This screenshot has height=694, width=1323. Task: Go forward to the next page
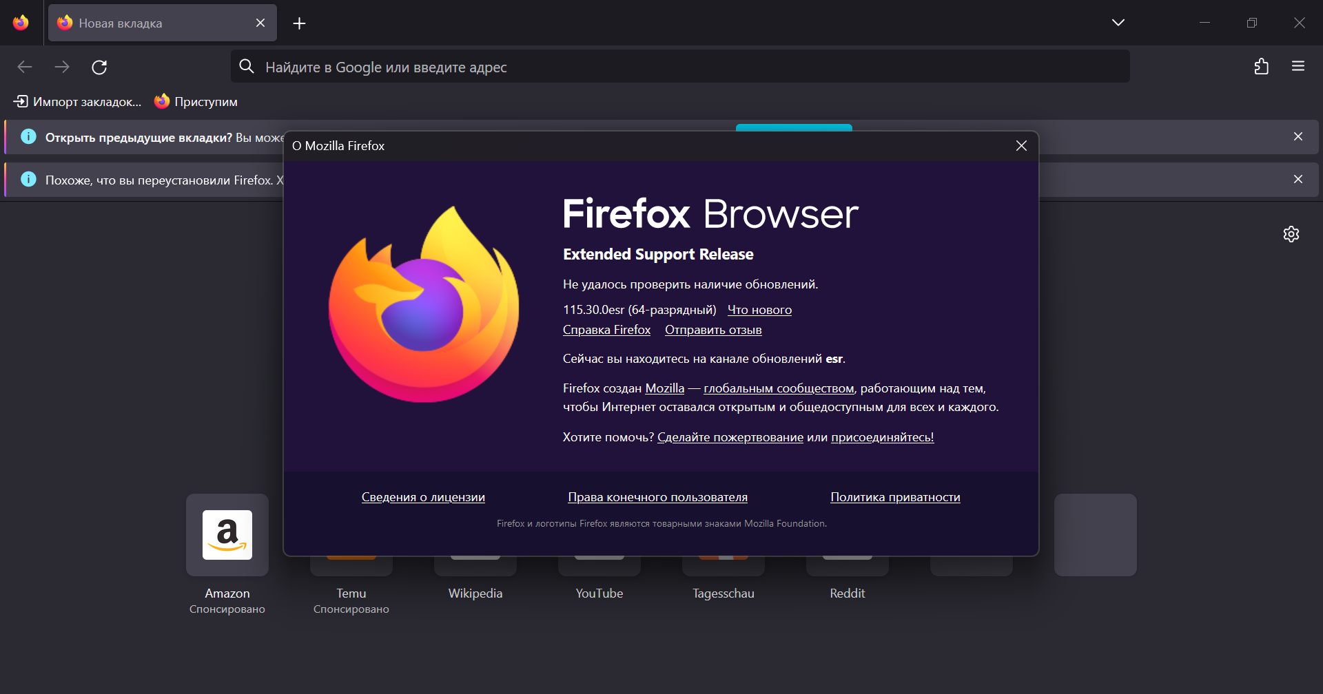[62, 67]
